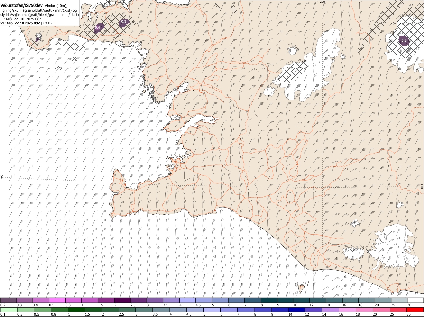Screen dimensions: 424x317
Task: Click the bright red lower swatch above 30
Action: (x=415, y=310)
